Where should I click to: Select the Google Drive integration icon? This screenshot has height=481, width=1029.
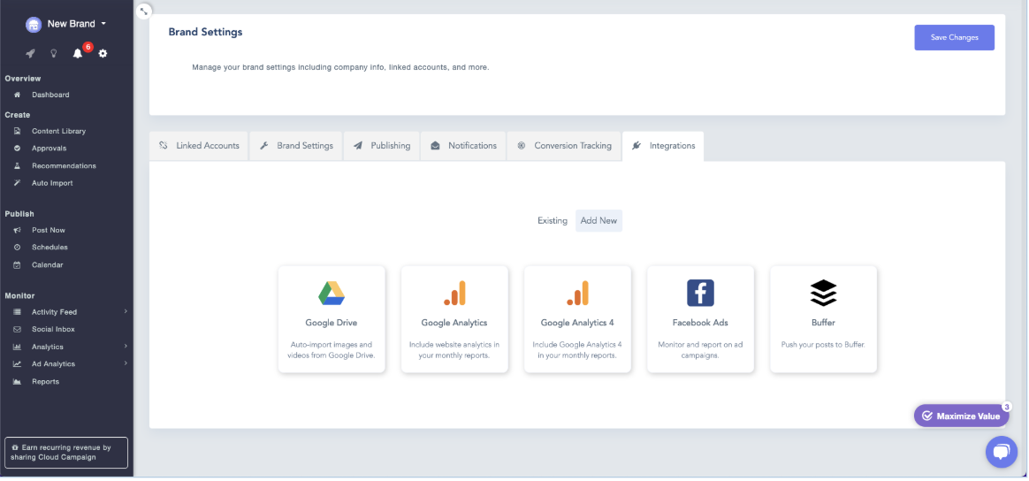tap(332, 294)
